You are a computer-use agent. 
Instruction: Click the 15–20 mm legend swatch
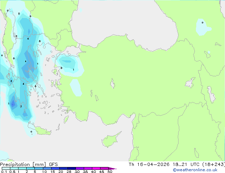click(x=55, y=168)
